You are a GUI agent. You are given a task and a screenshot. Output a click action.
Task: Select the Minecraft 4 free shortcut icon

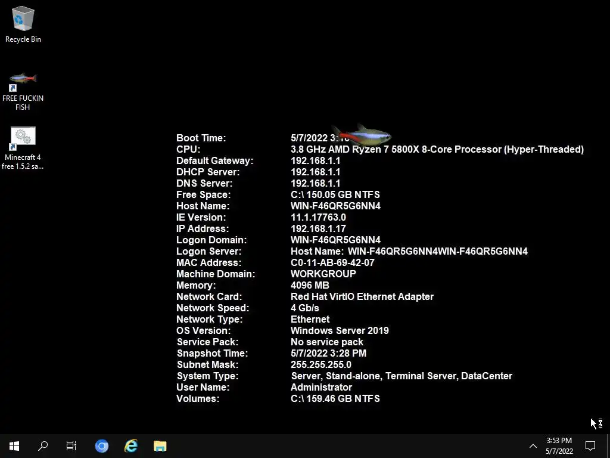[23, 148]
